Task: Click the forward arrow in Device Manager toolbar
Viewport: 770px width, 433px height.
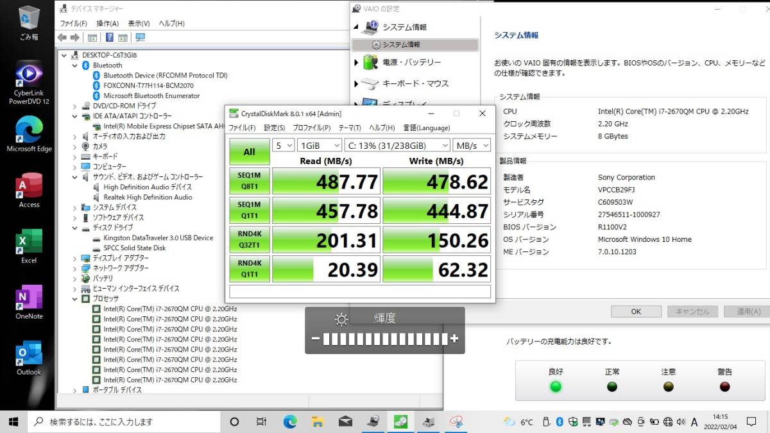Action: tap(75, 37)
